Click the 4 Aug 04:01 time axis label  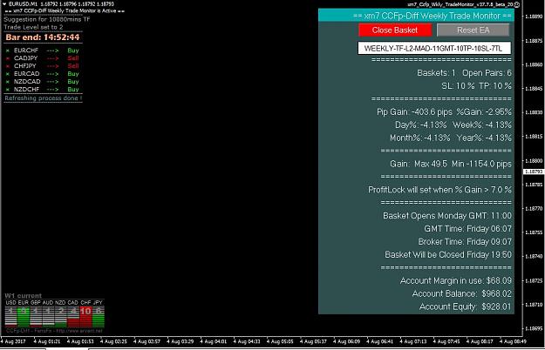click(x=213, y=341)
